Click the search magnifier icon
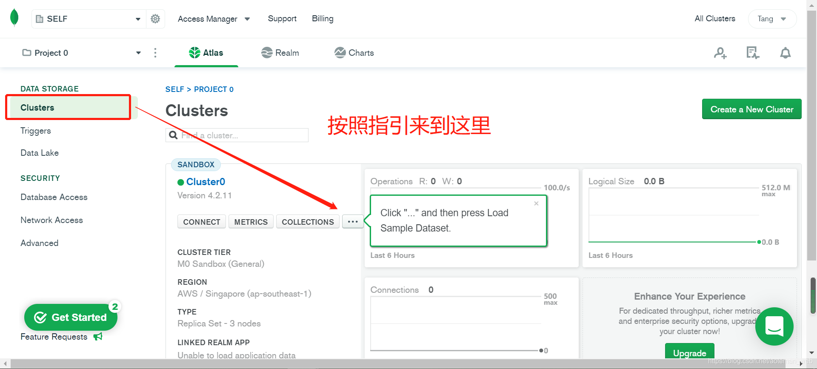817x369 pixels. pyautogui.click(x=173, y=135)
